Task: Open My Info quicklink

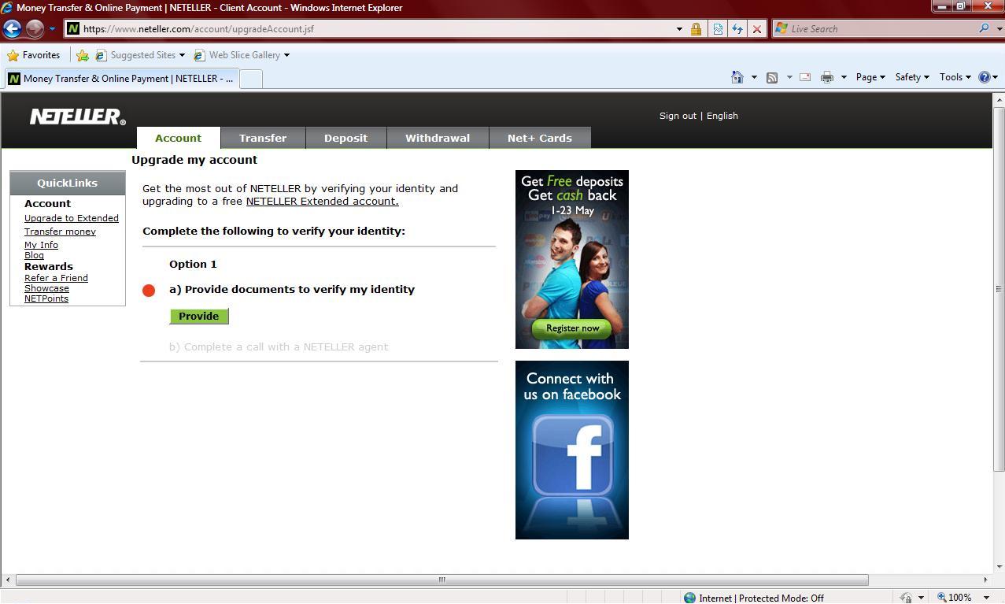Action: click(41, 245)
